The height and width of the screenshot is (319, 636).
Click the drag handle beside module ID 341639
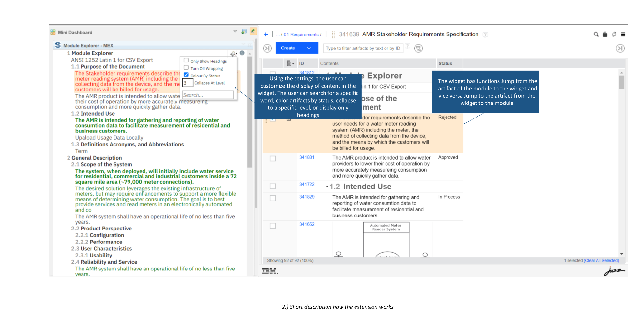(x=333, y=35)
